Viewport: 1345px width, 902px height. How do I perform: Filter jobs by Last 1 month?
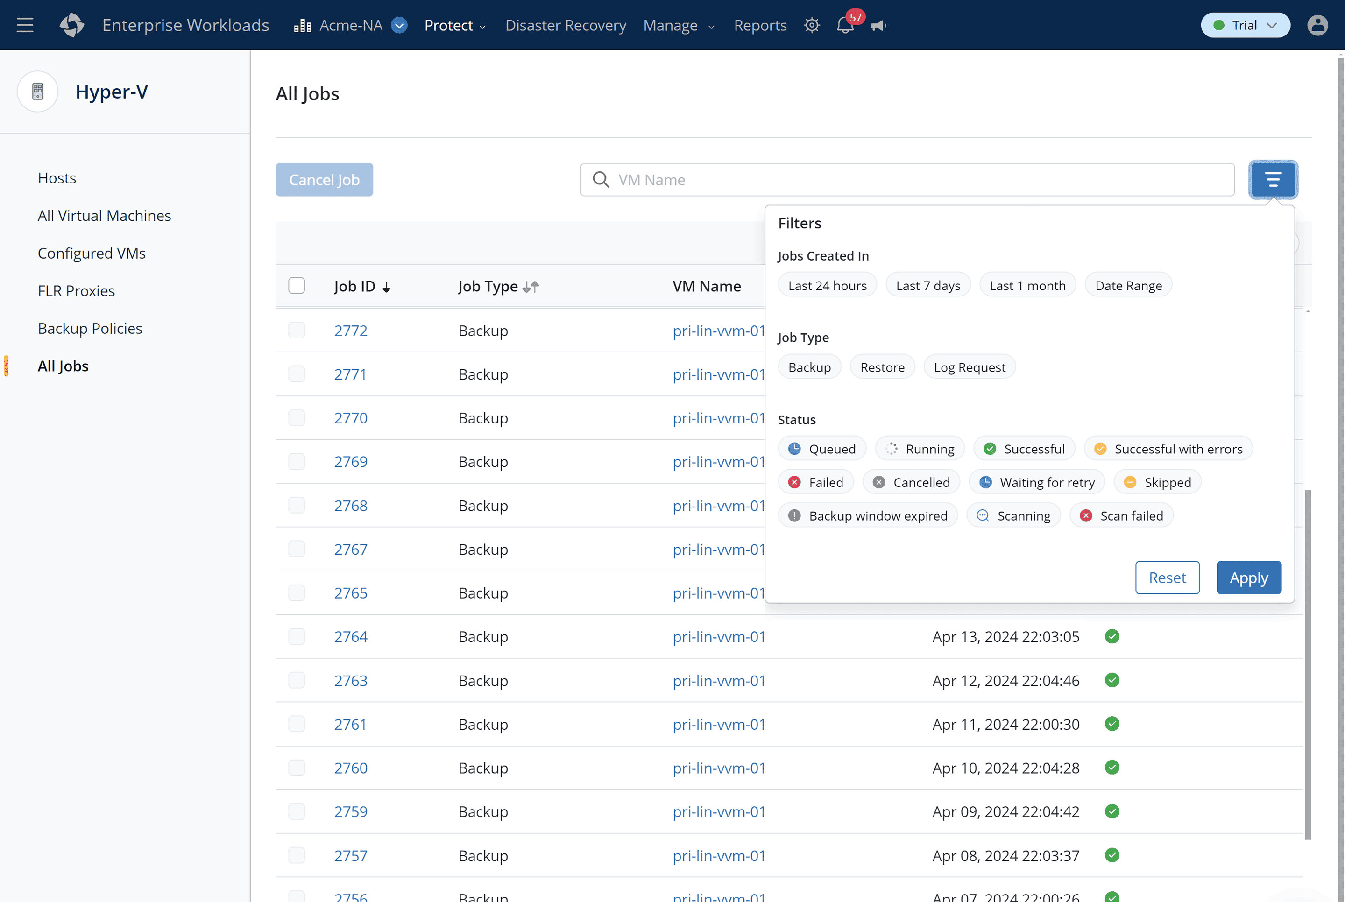(x=1027, y=285)
